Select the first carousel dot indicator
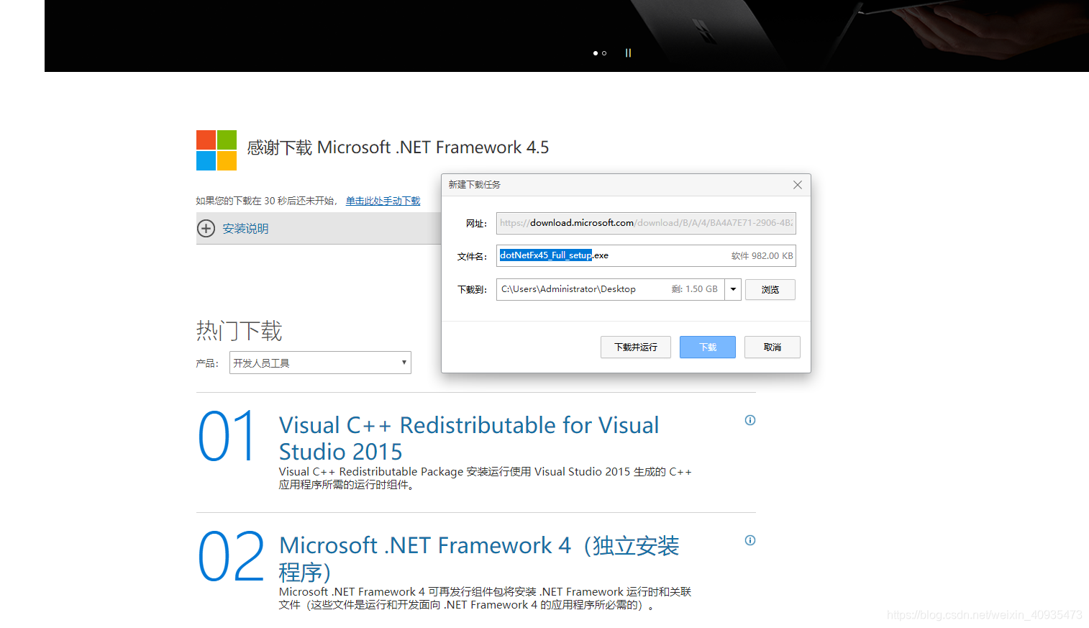The image size is (1089, 628). tap(595, 53)
